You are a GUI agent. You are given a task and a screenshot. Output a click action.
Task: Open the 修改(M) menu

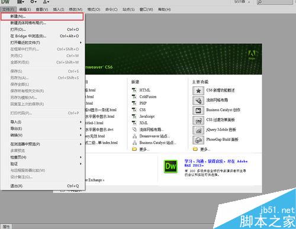pos(76,9)
